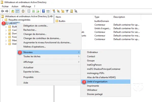
Task: Open the Properties toolbar icon
Action: 29,11
